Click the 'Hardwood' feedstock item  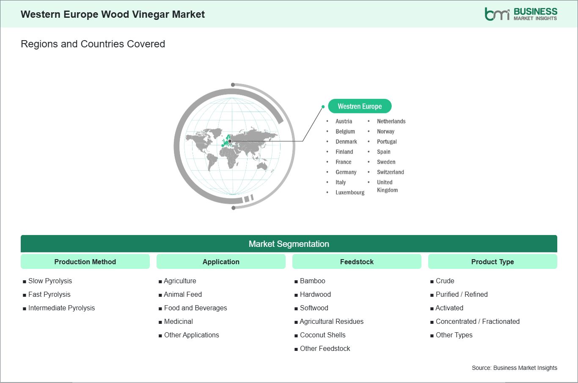[x=315, y=294]
